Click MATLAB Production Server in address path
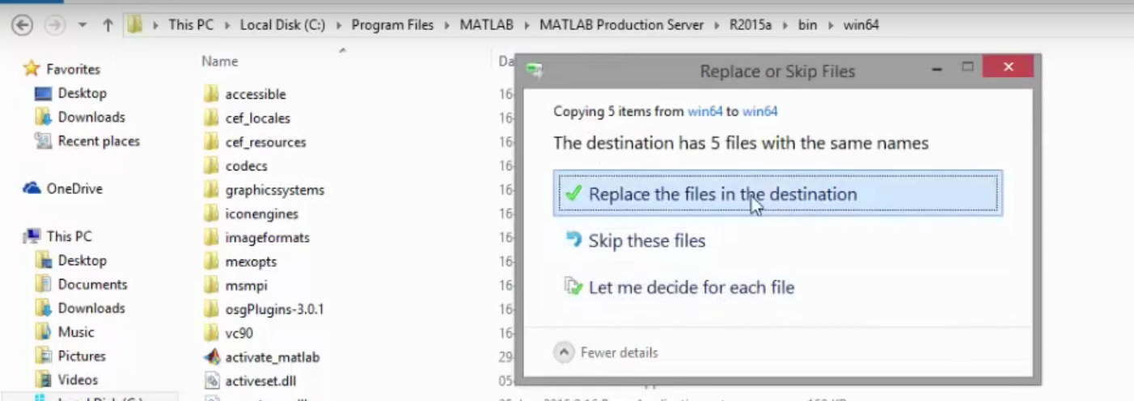 [623, 25]
